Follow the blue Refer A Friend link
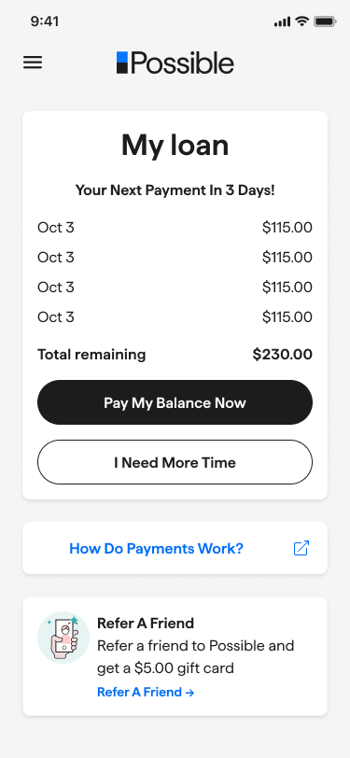 [146, 693]
